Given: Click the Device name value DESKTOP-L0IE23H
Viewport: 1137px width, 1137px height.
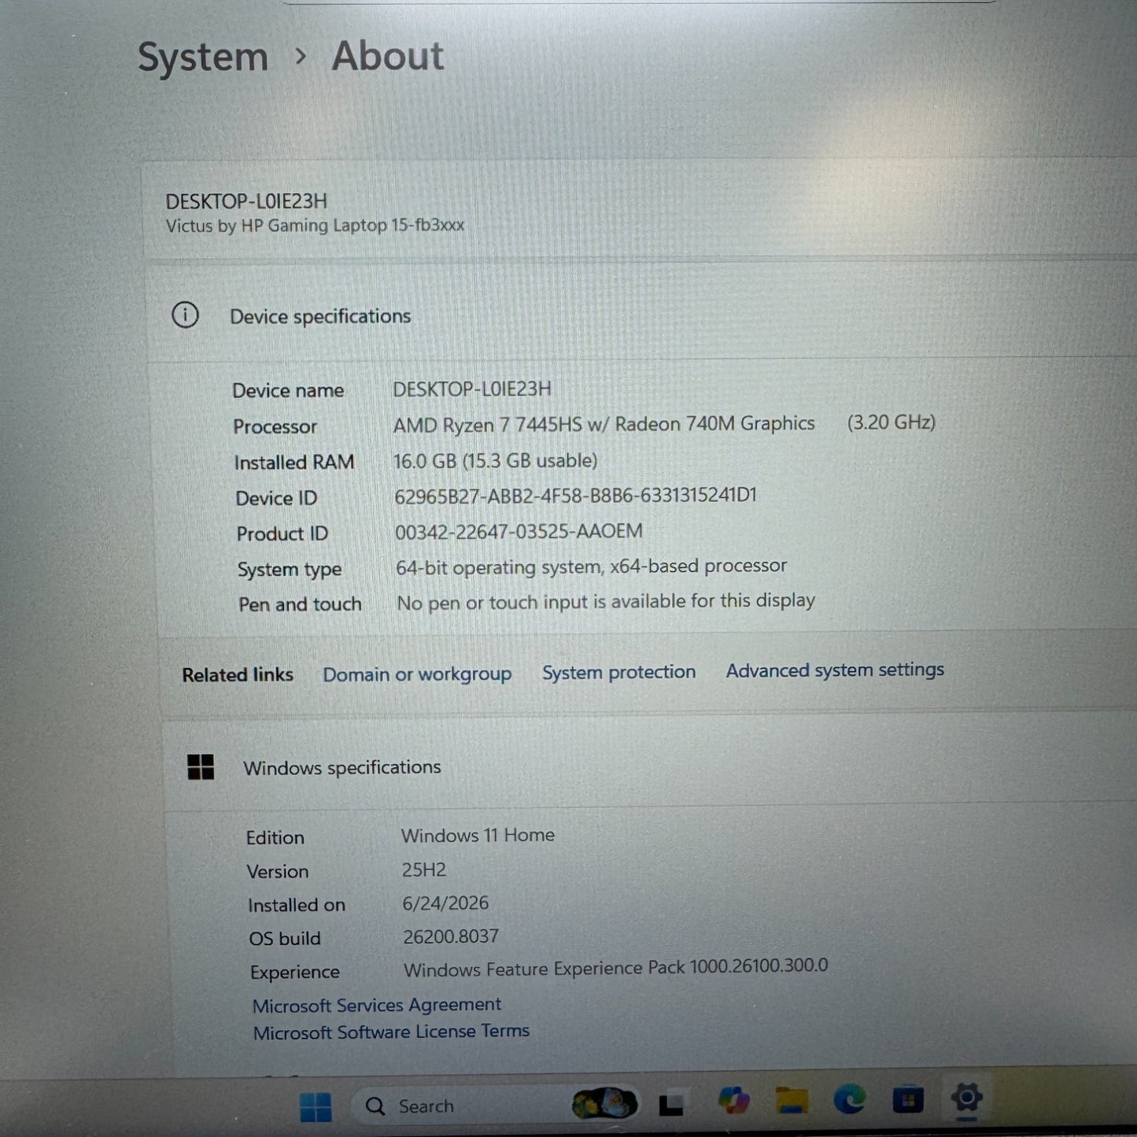Looking at the screenshot, I should click(x=472, y=389).
